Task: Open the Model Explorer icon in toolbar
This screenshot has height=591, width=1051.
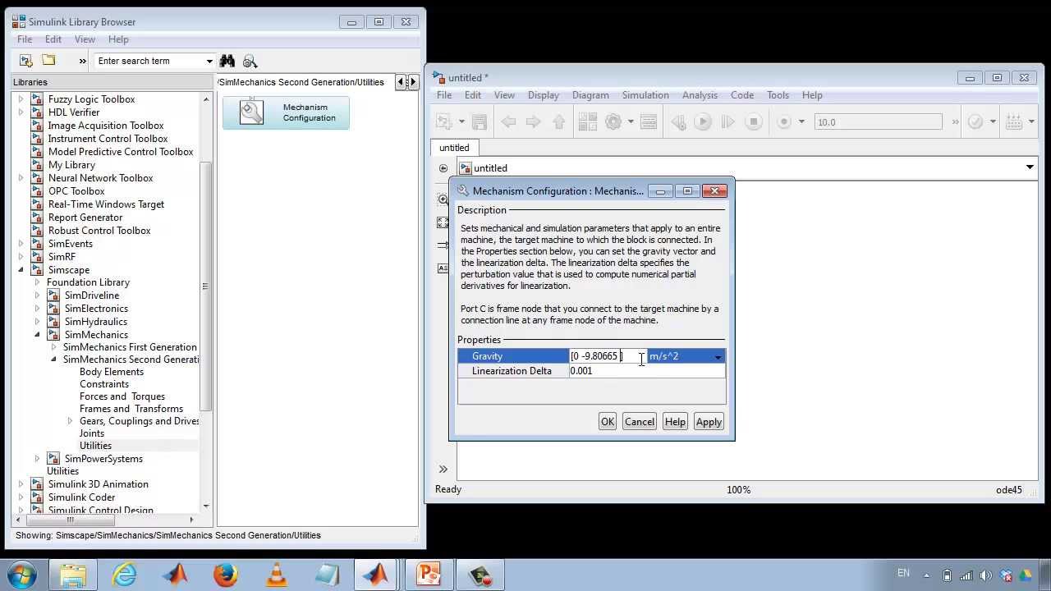Action: [x=649, y=121]
